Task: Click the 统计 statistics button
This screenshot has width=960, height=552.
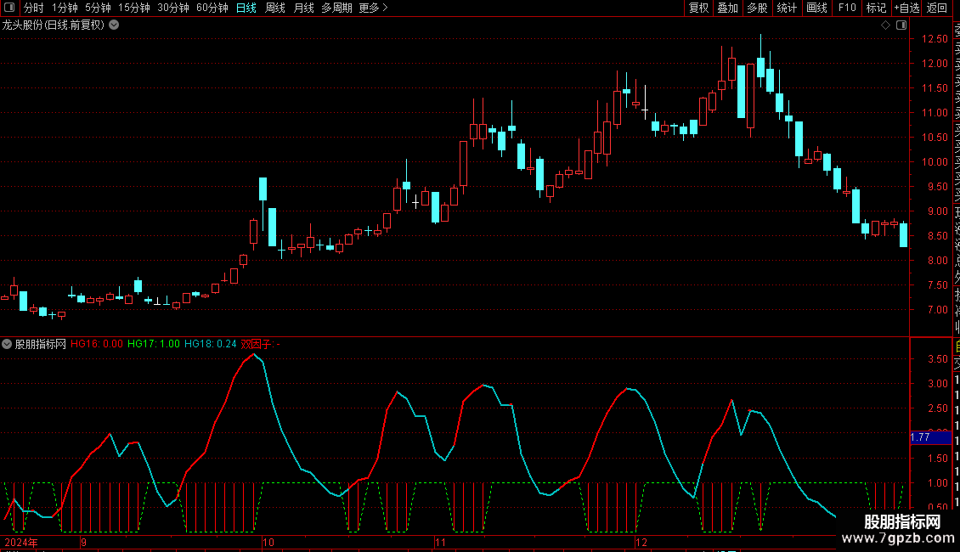Action: coord(787,8)
